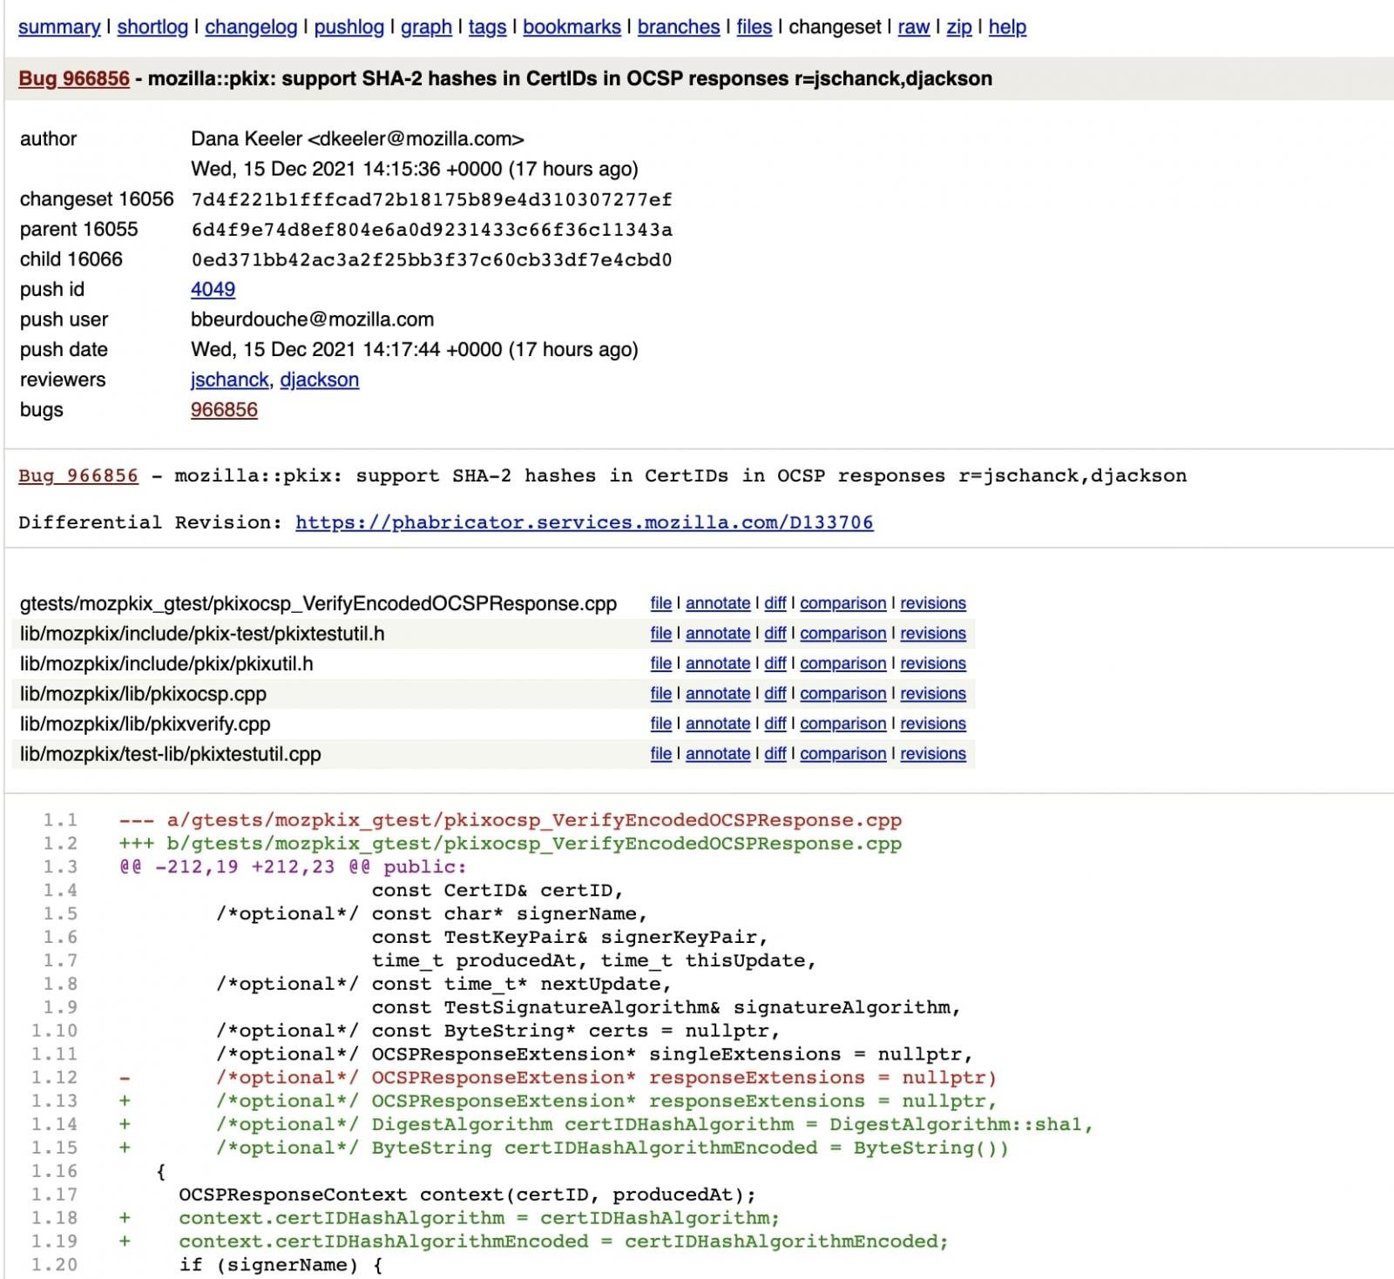This screenshot has height=1279, width=1394.
Task: Open the summary page
Action: (59, 28)
